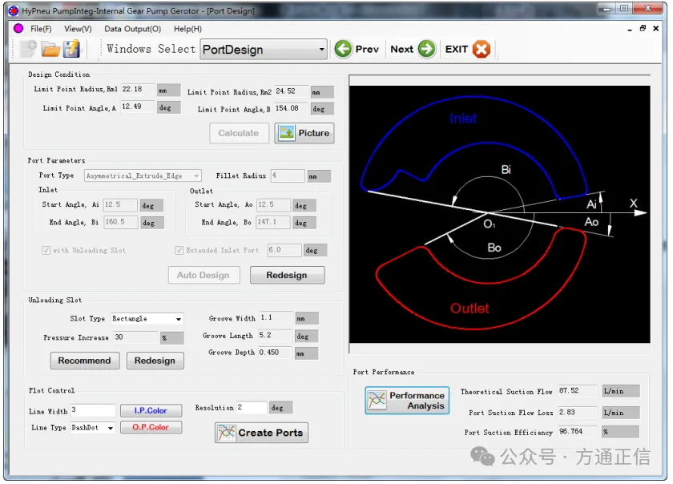Click Redesign button in Unloading Slot

tap(155, 361)
